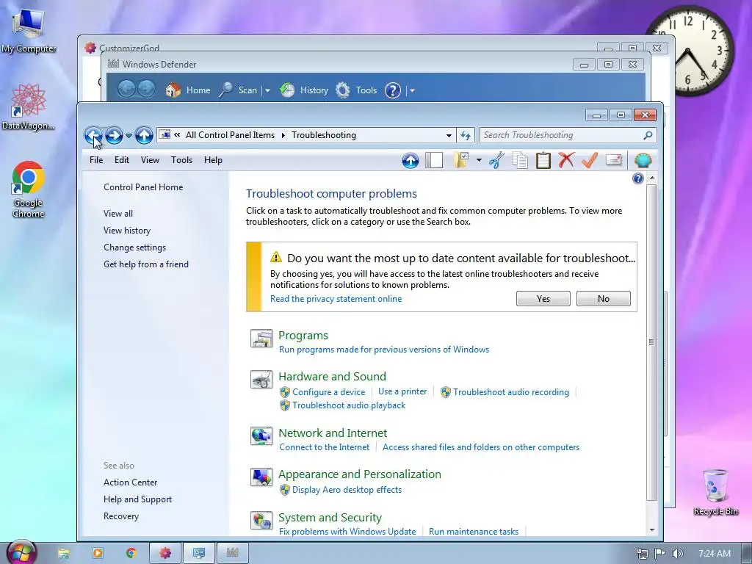Open Hardware and Sound category

(x=333, y=377)
